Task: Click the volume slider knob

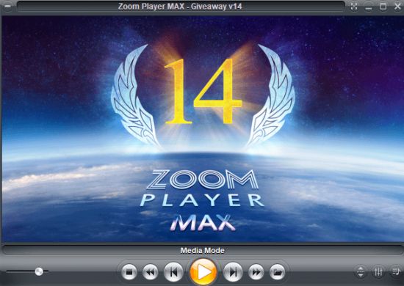Action: click(39, 271)
